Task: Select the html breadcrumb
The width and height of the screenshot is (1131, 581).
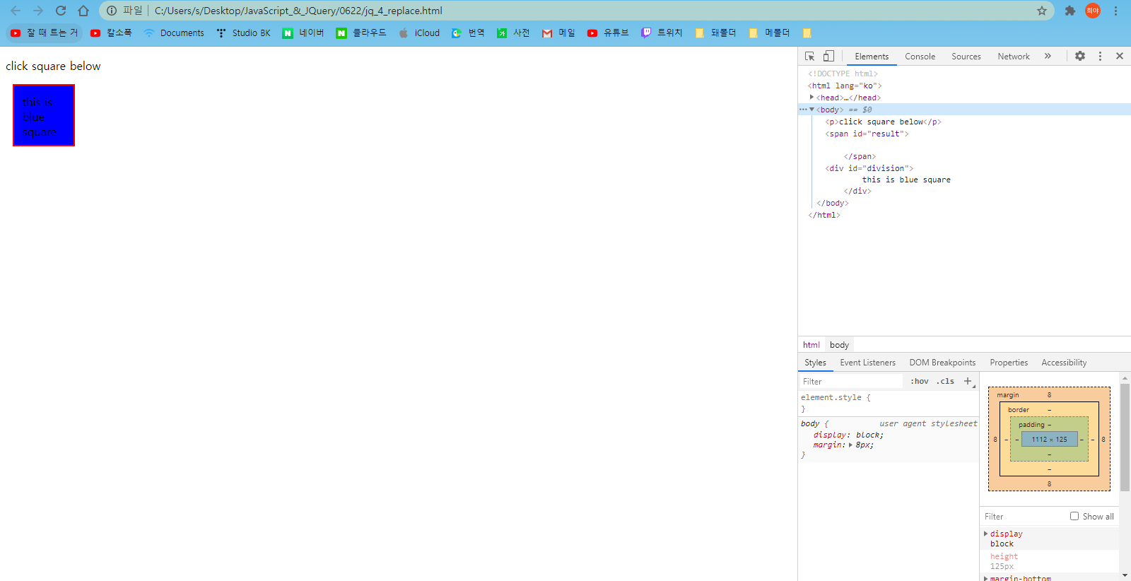Action: (x=811, y=345)
